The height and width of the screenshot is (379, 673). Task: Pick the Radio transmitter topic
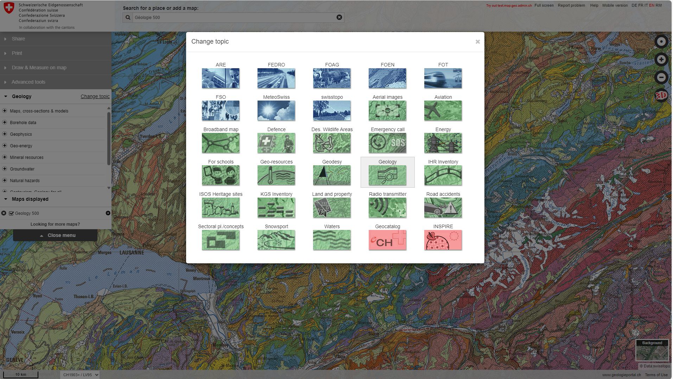point(387,207)
